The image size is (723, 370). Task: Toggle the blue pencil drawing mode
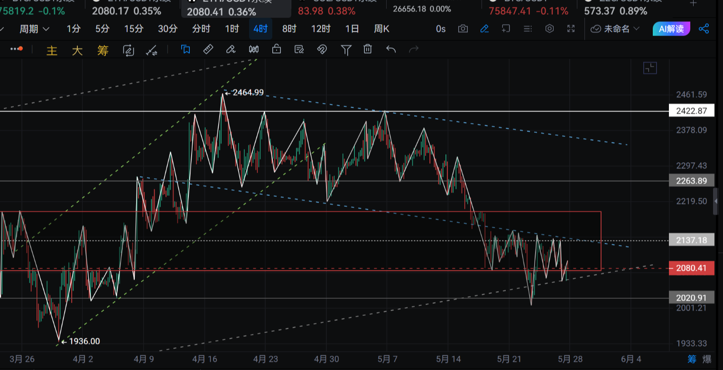click(x=484, y=29)
